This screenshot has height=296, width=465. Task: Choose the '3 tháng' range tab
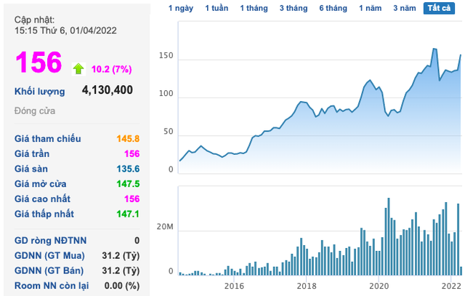(x=294, y=8)
